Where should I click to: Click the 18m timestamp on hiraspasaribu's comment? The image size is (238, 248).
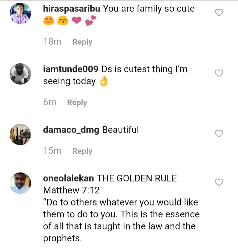[52, 42]
